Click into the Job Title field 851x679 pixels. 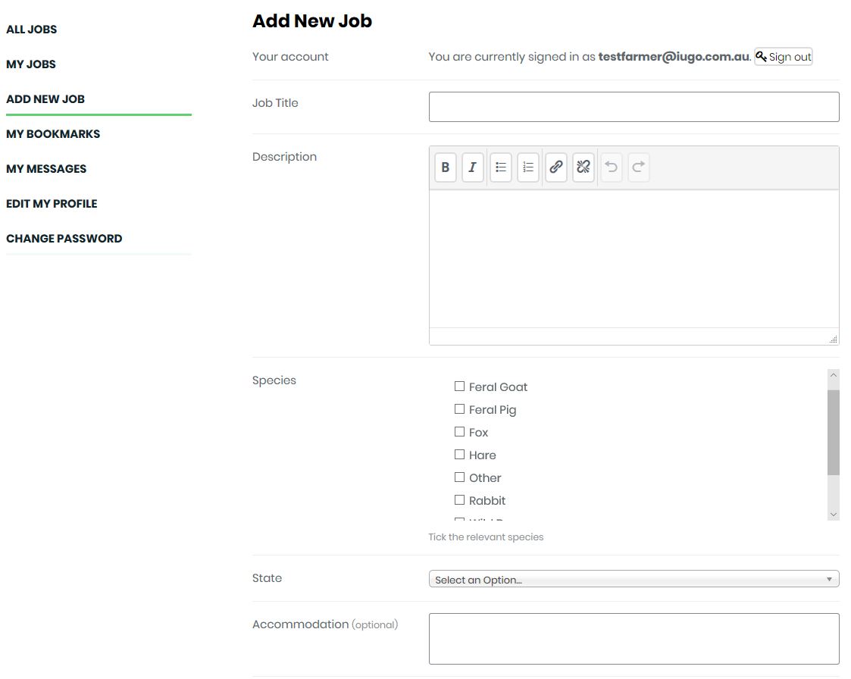point(634,107)
